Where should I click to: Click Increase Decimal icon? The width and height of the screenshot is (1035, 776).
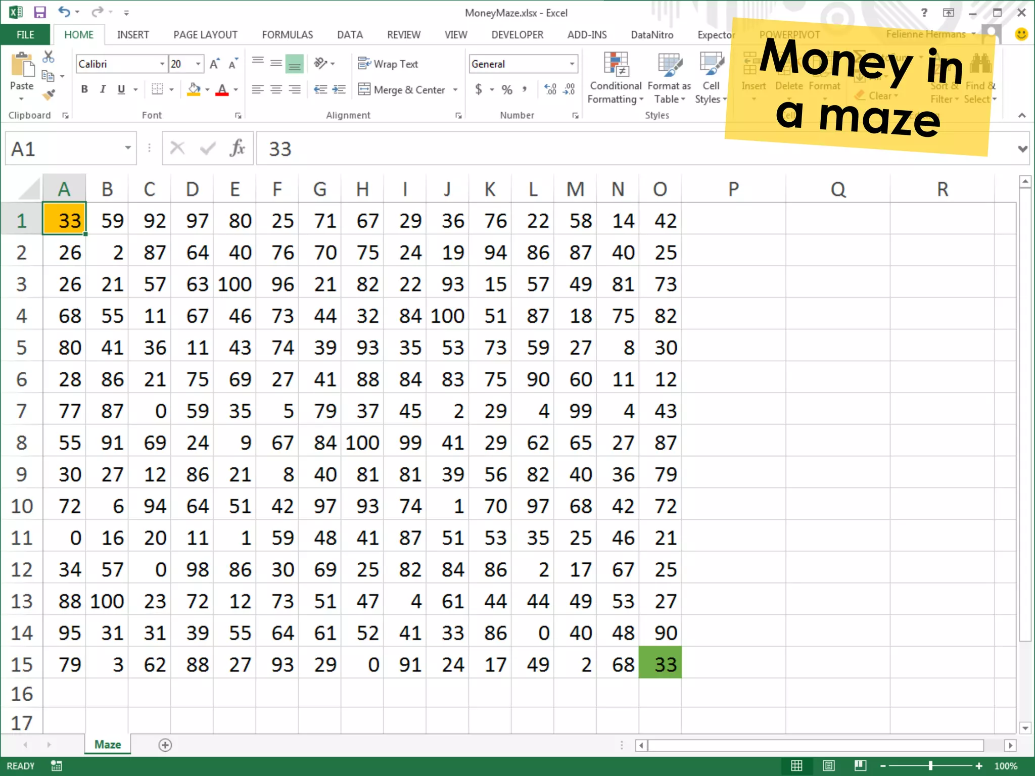(550, 89)
